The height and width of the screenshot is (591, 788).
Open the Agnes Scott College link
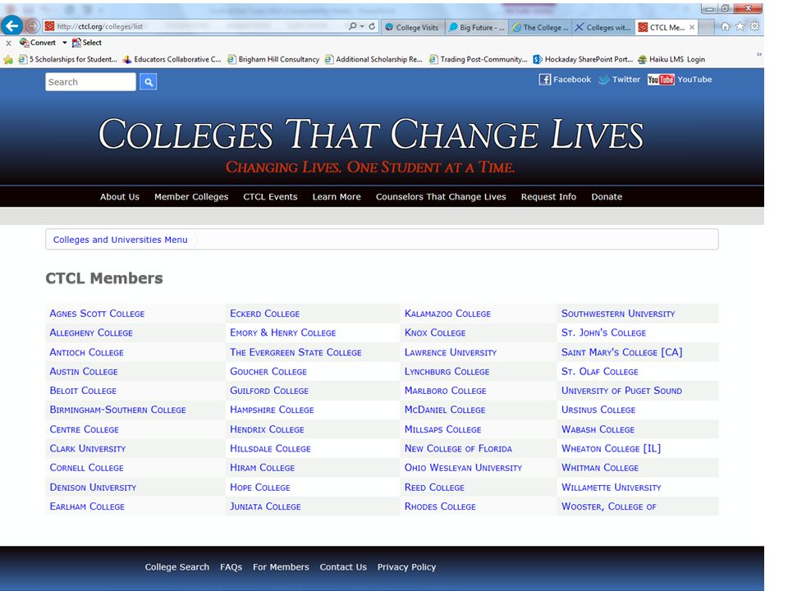click(x=97, y=314)
